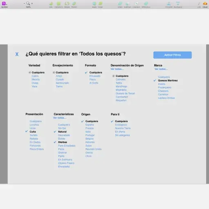
Task: Uncheck Hierbas under Características
Action: tap(55, 142)
